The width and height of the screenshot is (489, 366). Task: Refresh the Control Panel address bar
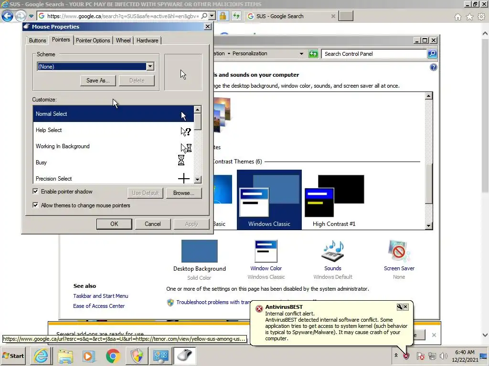click(x=313, y=54)
